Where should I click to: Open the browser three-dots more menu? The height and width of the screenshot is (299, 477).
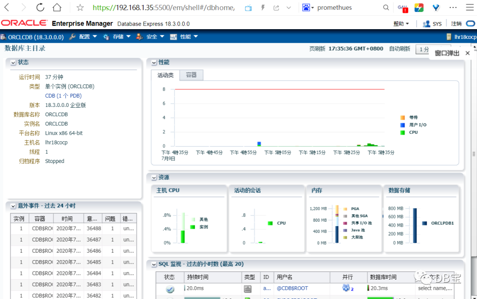tap(453, 8)
